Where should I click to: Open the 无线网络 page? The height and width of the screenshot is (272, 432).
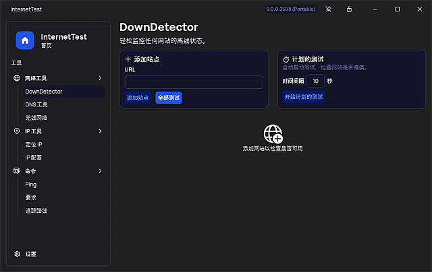click(x=36, y=118)
